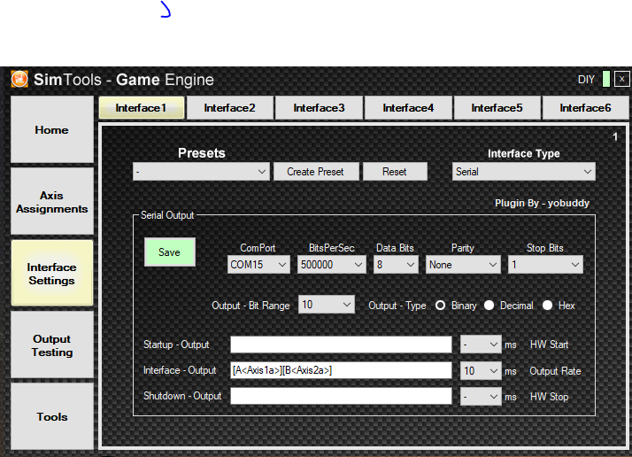Click the SimTools orange app logo icon

(19, 79)
